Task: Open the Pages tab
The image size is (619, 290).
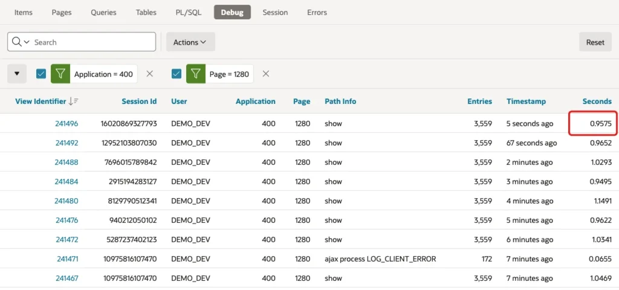Action: click(62, 12)
